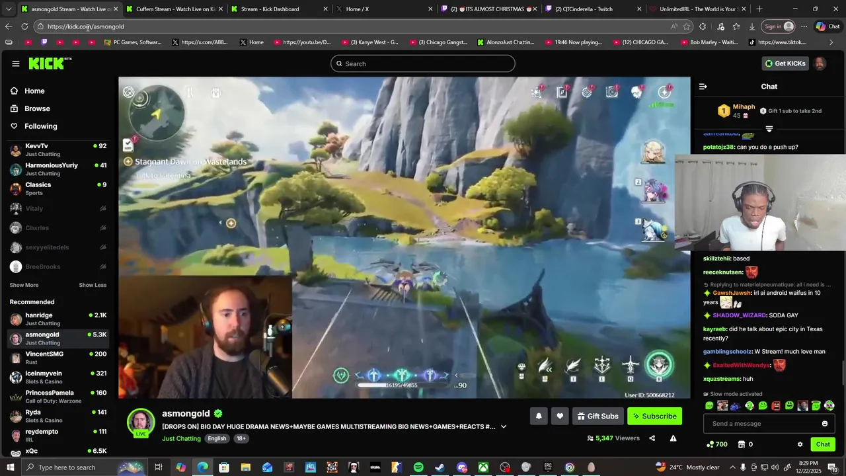Open PC Games, Software bookmark
This screenshot has width=846, height=476.
point(133,42)
